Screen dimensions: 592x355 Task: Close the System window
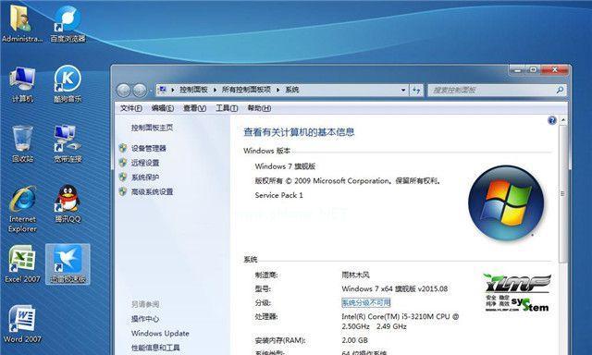(x=555, y=69)
